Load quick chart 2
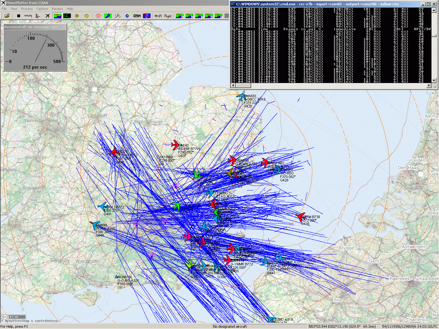Screen dimensions: 439x329 (x=189, y=16)
